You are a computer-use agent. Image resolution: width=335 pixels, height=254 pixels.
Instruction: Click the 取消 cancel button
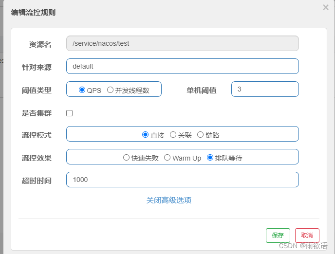pos(307,236)
